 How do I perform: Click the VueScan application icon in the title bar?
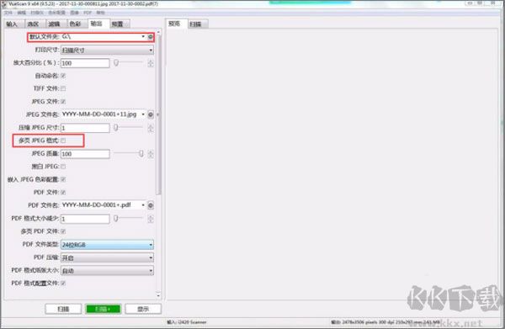point(4,4)
